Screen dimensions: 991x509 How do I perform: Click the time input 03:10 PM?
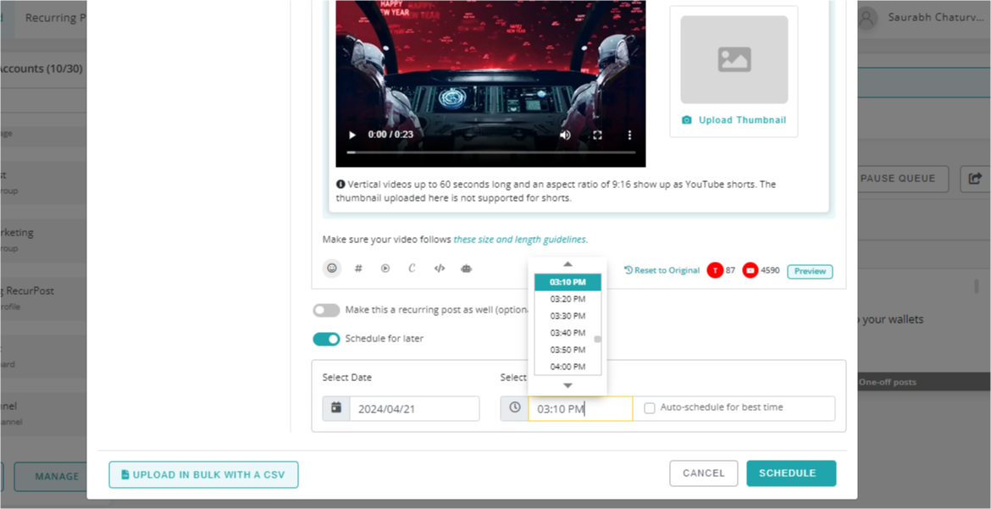(x=580, y=408)
